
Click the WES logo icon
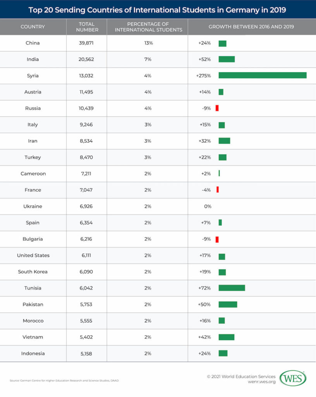click(293, 378)
